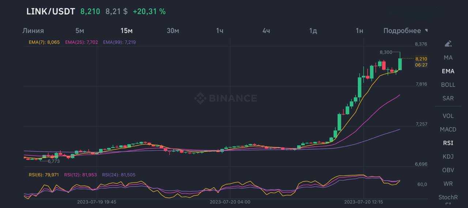The width and height of the screenshot is (468, 208).
Task: Open the chart drawing tools pencil icon
Action: (x=448, y=44)
